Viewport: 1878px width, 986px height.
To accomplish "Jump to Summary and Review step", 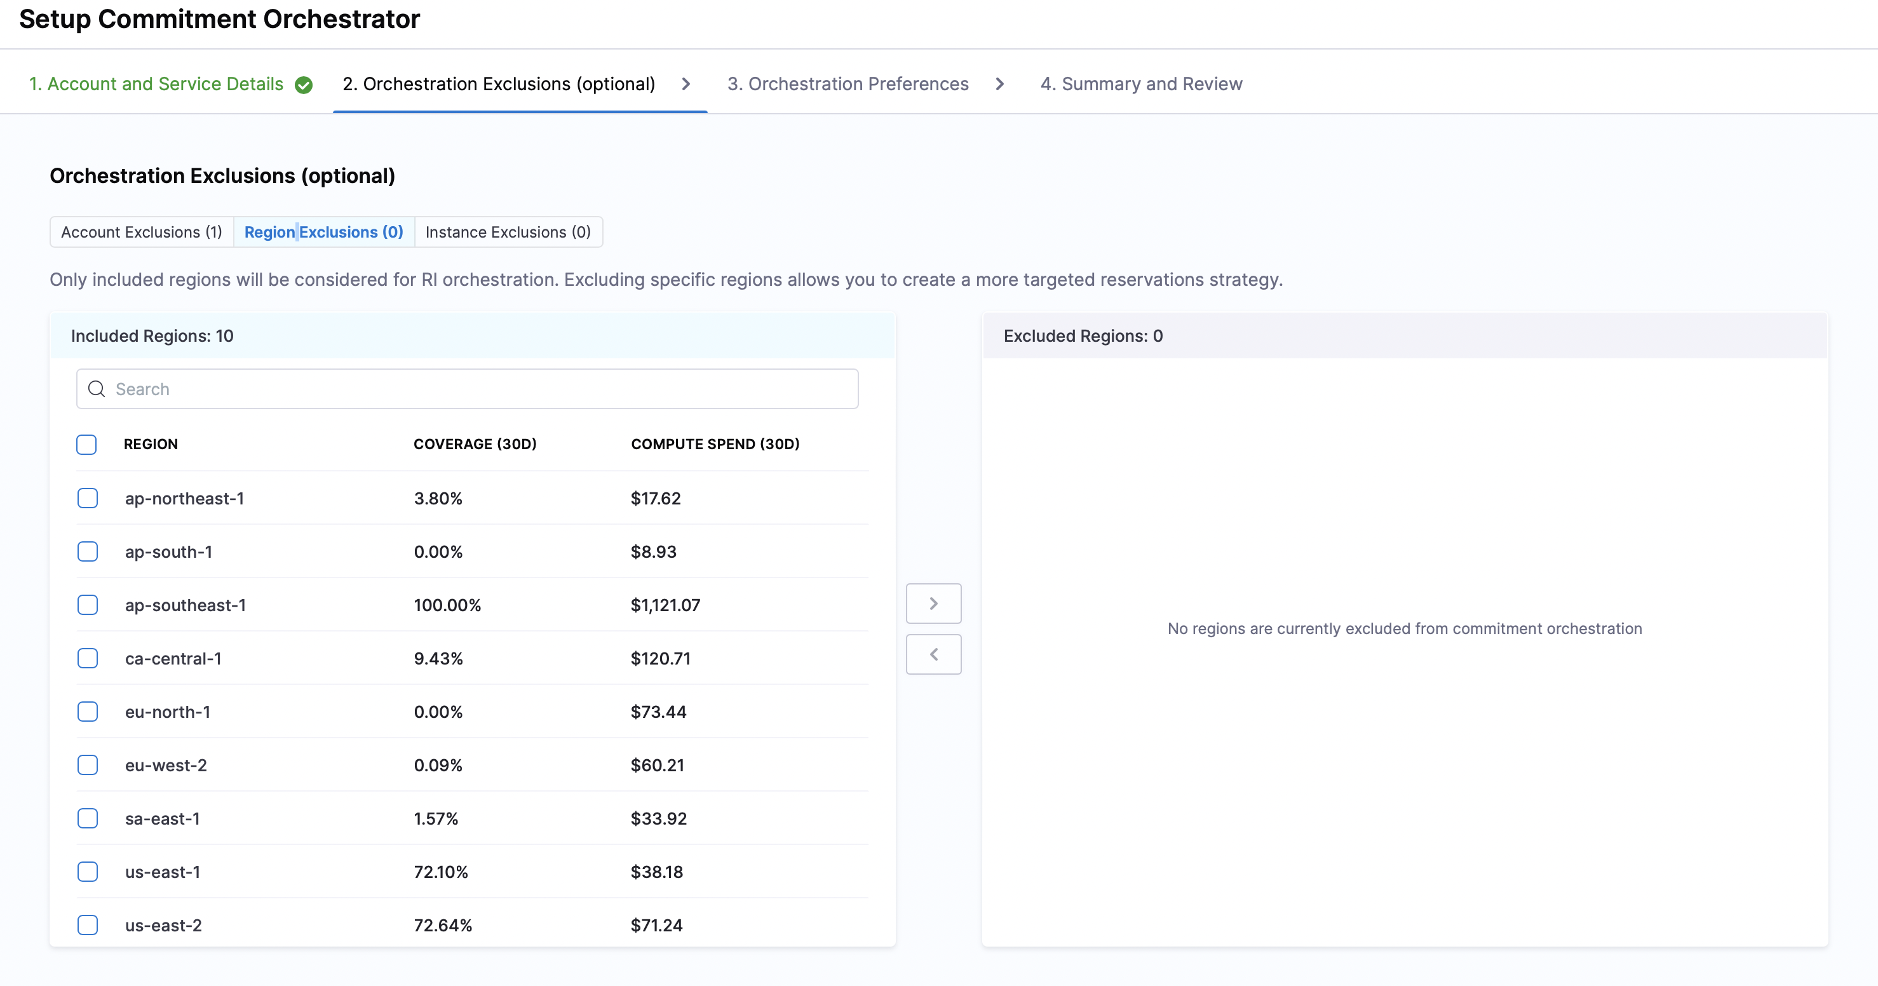I will pos(1141,84).
